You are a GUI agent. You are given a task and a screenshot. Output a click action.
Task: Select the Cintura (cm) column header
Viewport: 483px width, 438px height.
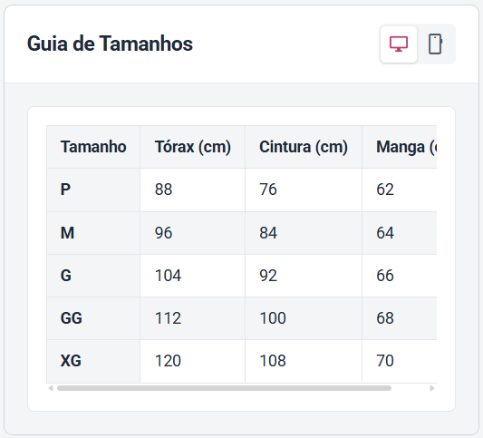[304, 147]
